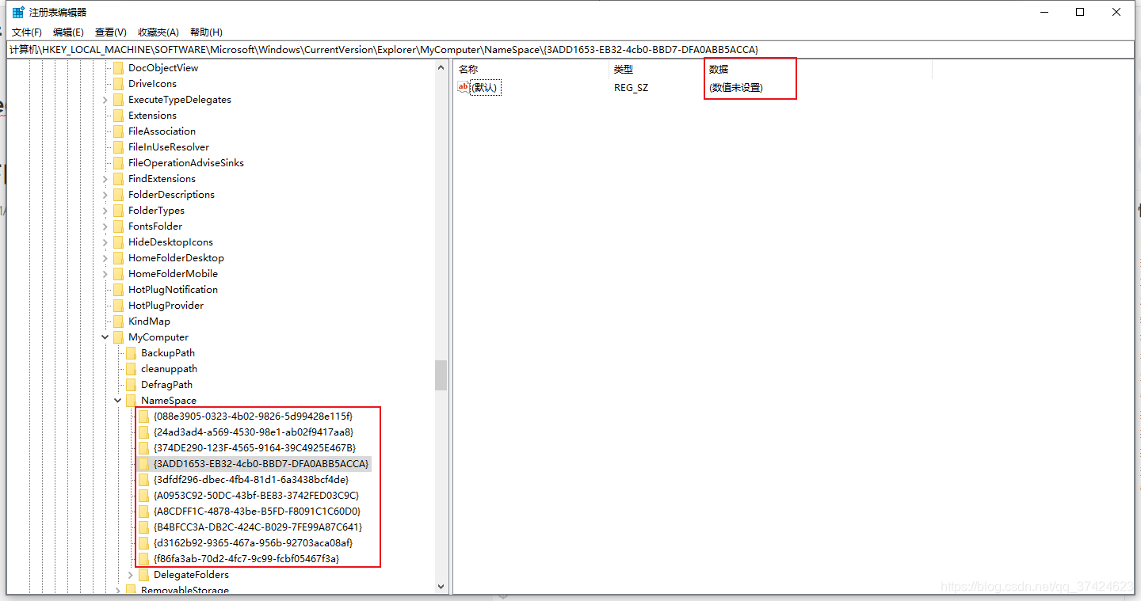Click the {3dfdf296-dbec-4fb4...} folder icon
1141x601 pixels.
144,480
